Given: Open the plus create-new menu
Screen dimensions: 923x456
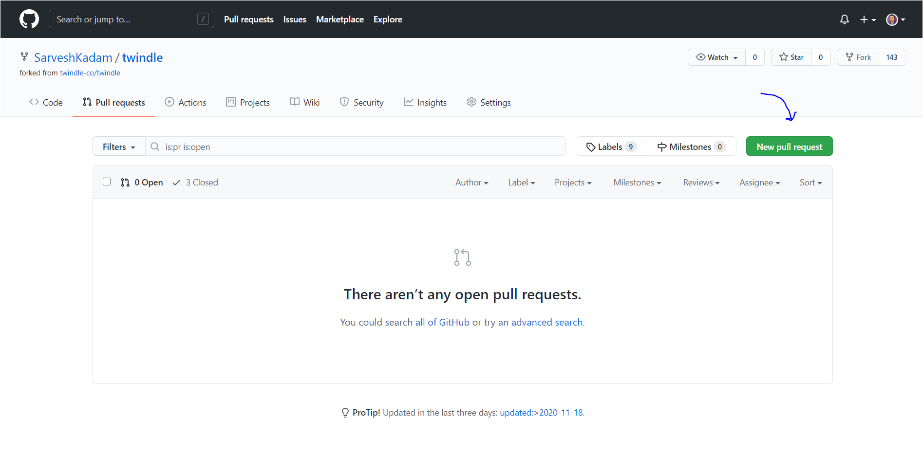Looking at the screenshot, I should click(x=868, y=19).
